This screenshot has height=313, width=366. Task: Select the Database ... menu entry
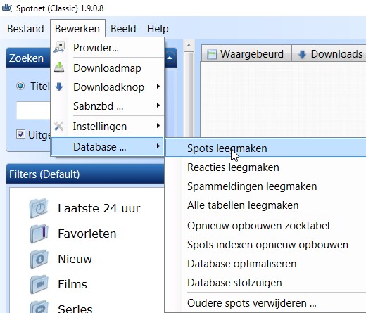point(108,147)
